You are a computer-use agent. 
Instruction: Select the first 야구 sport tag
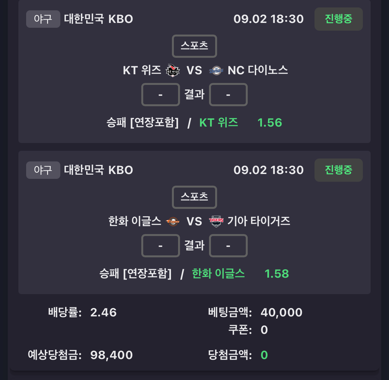43,19
